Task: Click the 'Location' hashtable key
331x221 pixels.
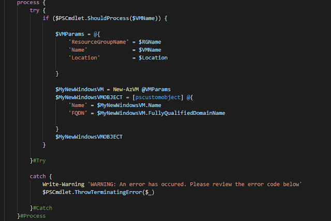Action: pyautogui.click(x=84, y=57)
